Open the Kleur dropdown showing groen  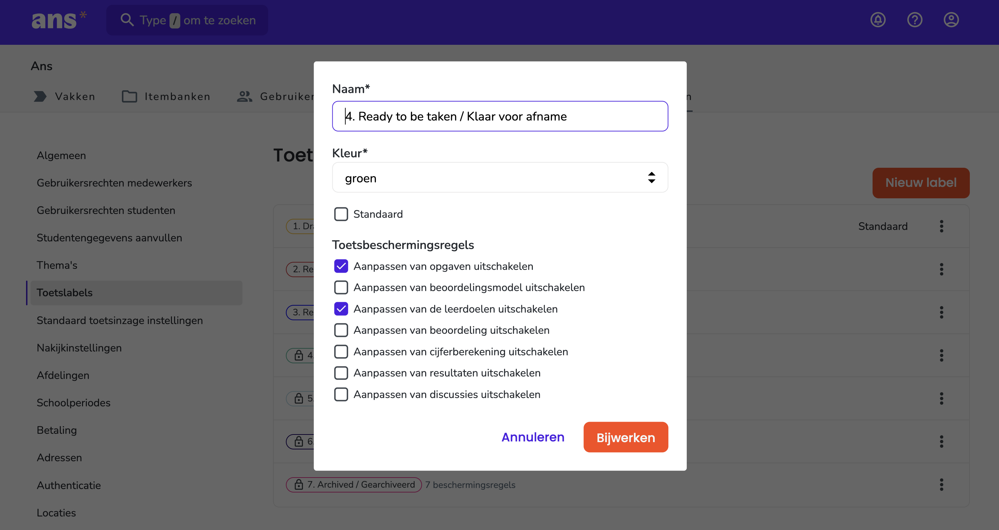point(500,177)
